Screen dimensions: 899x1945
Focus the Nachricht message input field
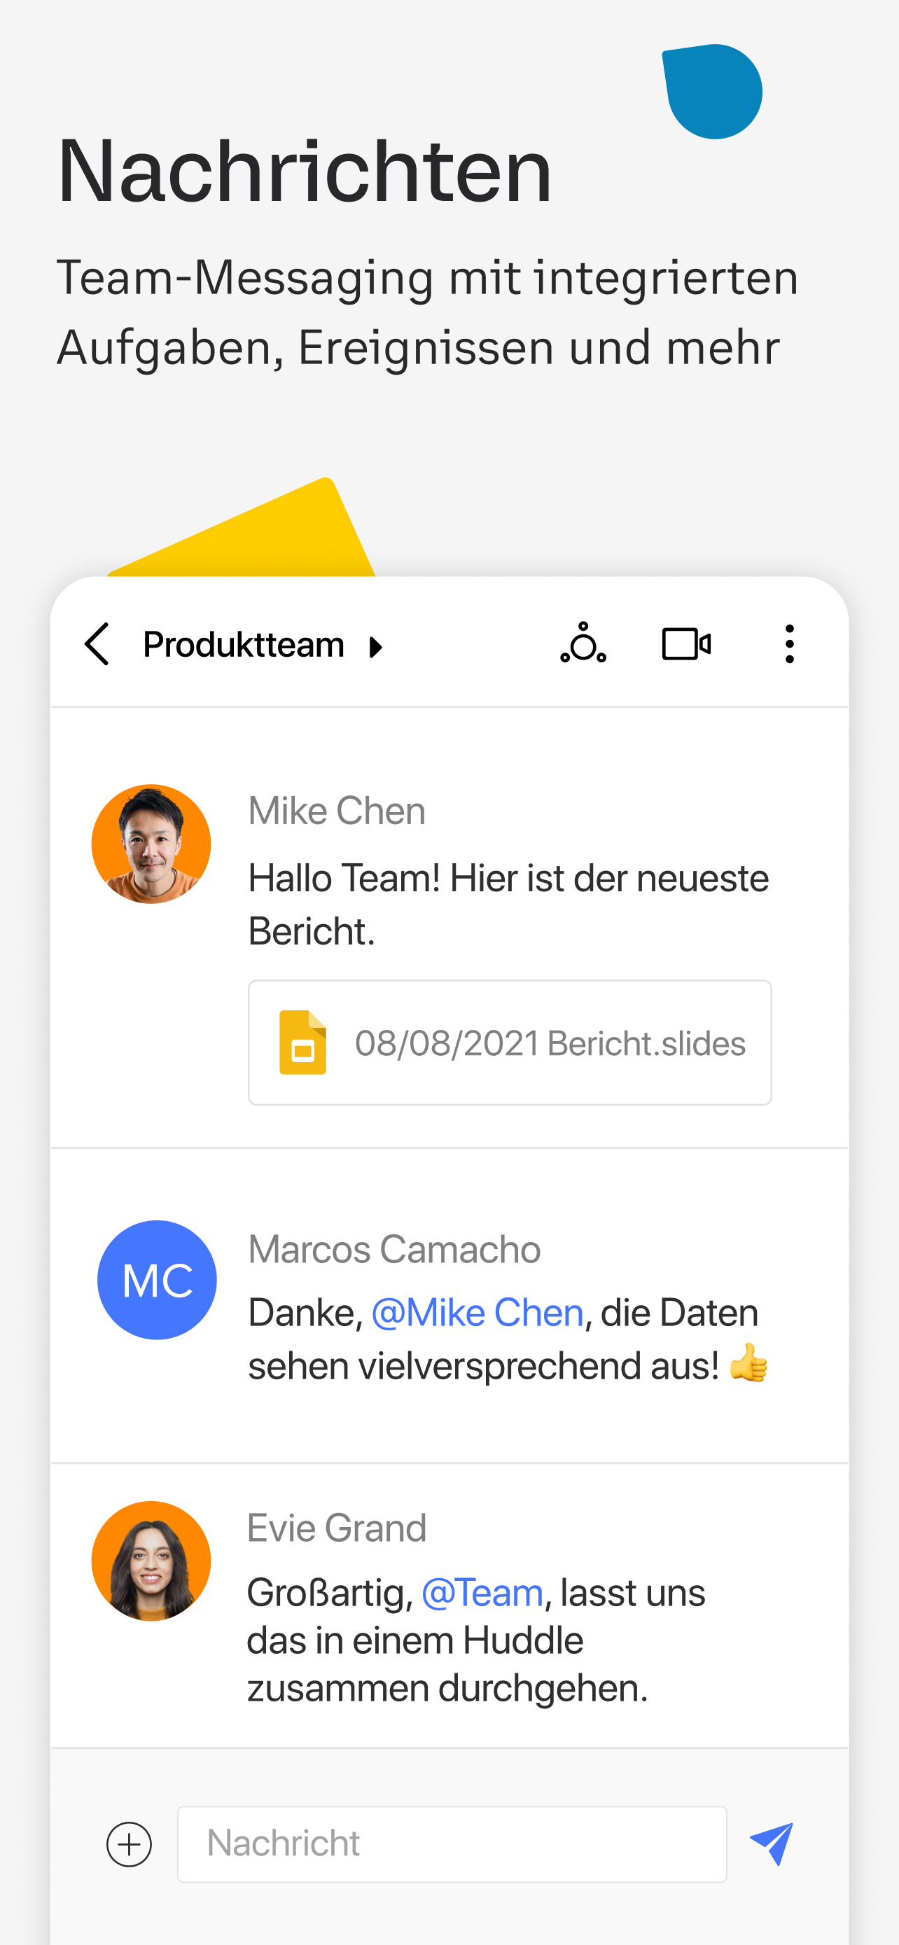[x=452, y=1843]
